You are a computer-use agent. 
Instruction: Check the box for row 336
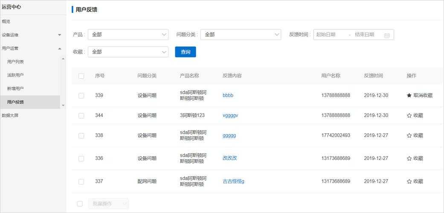(x=81, y=158)
